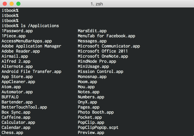The height and width of the screenshot is (136, 194).
Task: Click the red close window button
Action: click(5, 4)
